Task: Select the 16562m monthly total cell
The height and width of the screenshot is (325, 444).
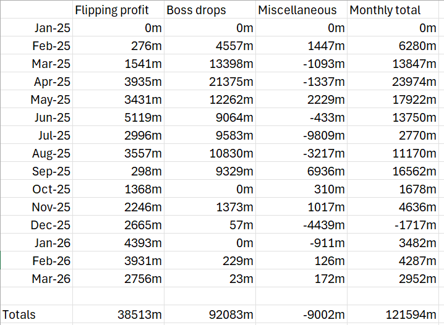Action: [x=393, y=171]
